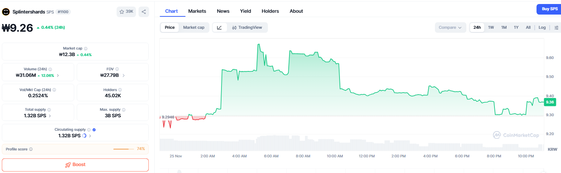Click the #1100 rank badge
This screenshot has height=173, width=561.
point(63,12)
